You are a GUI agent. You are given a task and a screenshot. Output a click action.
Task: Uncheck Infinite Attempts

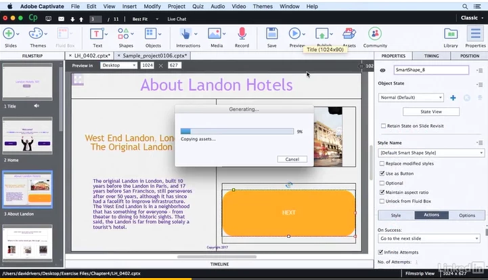point(380,252)
